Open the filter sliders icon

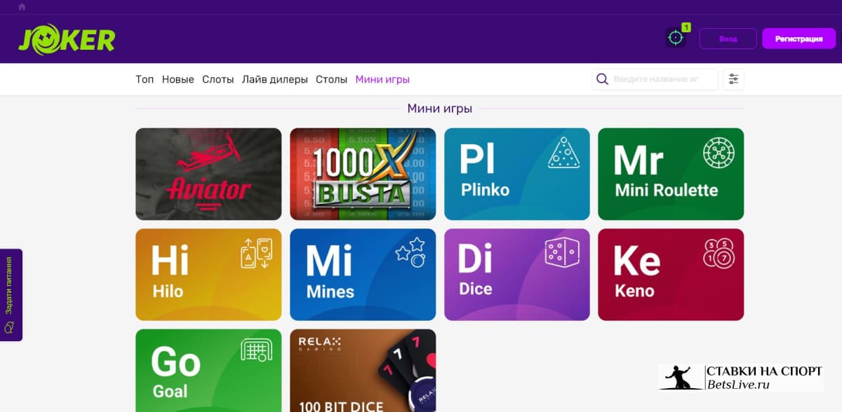point(733,79)
